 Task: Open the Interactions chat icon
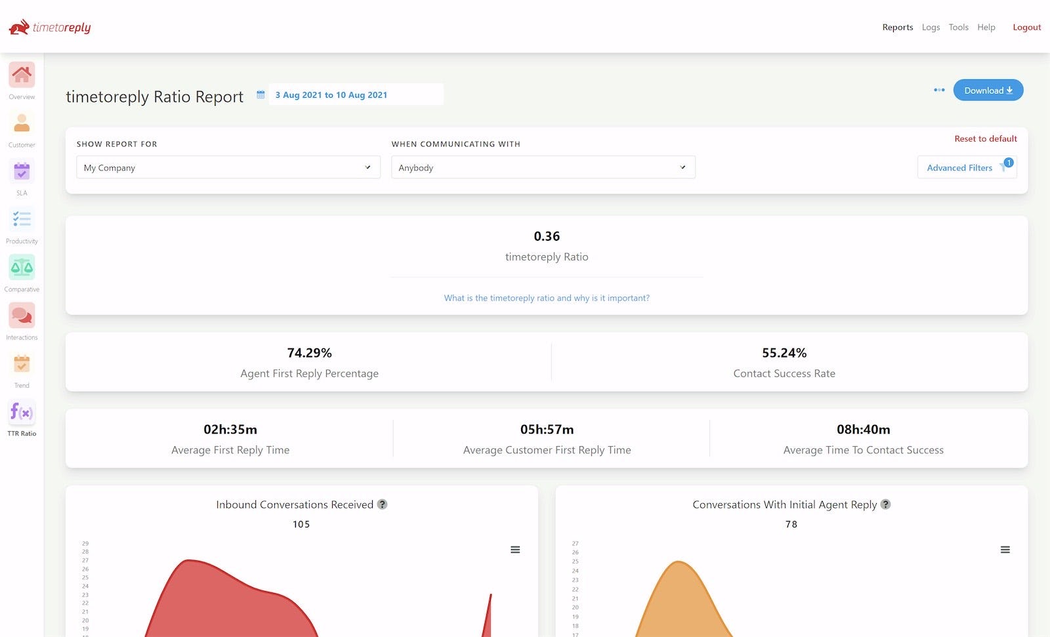pos(22,316)
